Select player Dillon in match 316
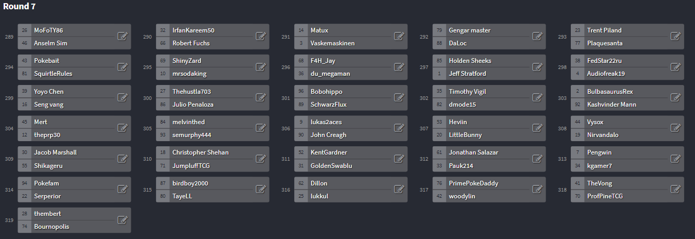The image size is (695, 239). 319,183
